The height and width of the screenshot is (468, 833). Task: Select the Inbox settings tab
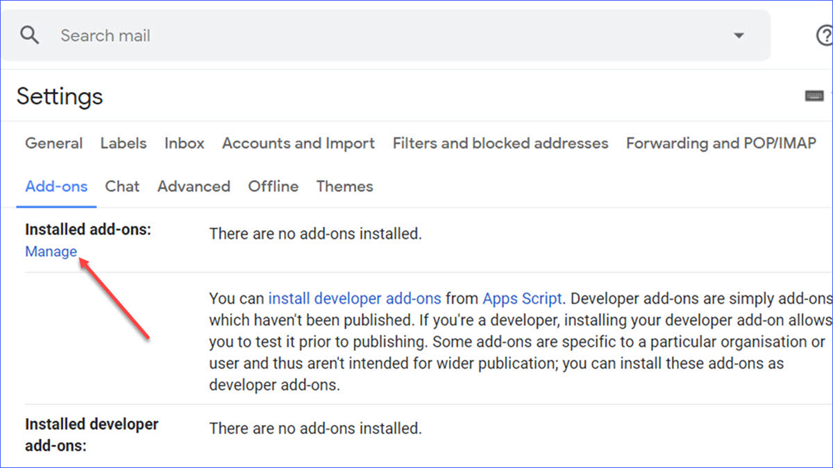tap(184, 144)
